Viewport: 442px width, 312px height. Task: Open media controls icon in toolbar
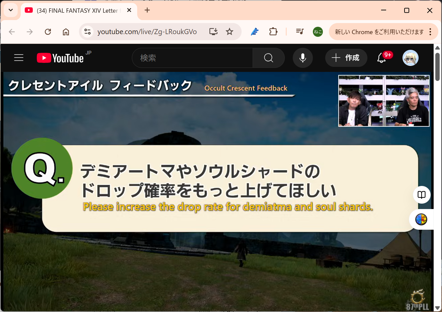(x=300, y=32)
